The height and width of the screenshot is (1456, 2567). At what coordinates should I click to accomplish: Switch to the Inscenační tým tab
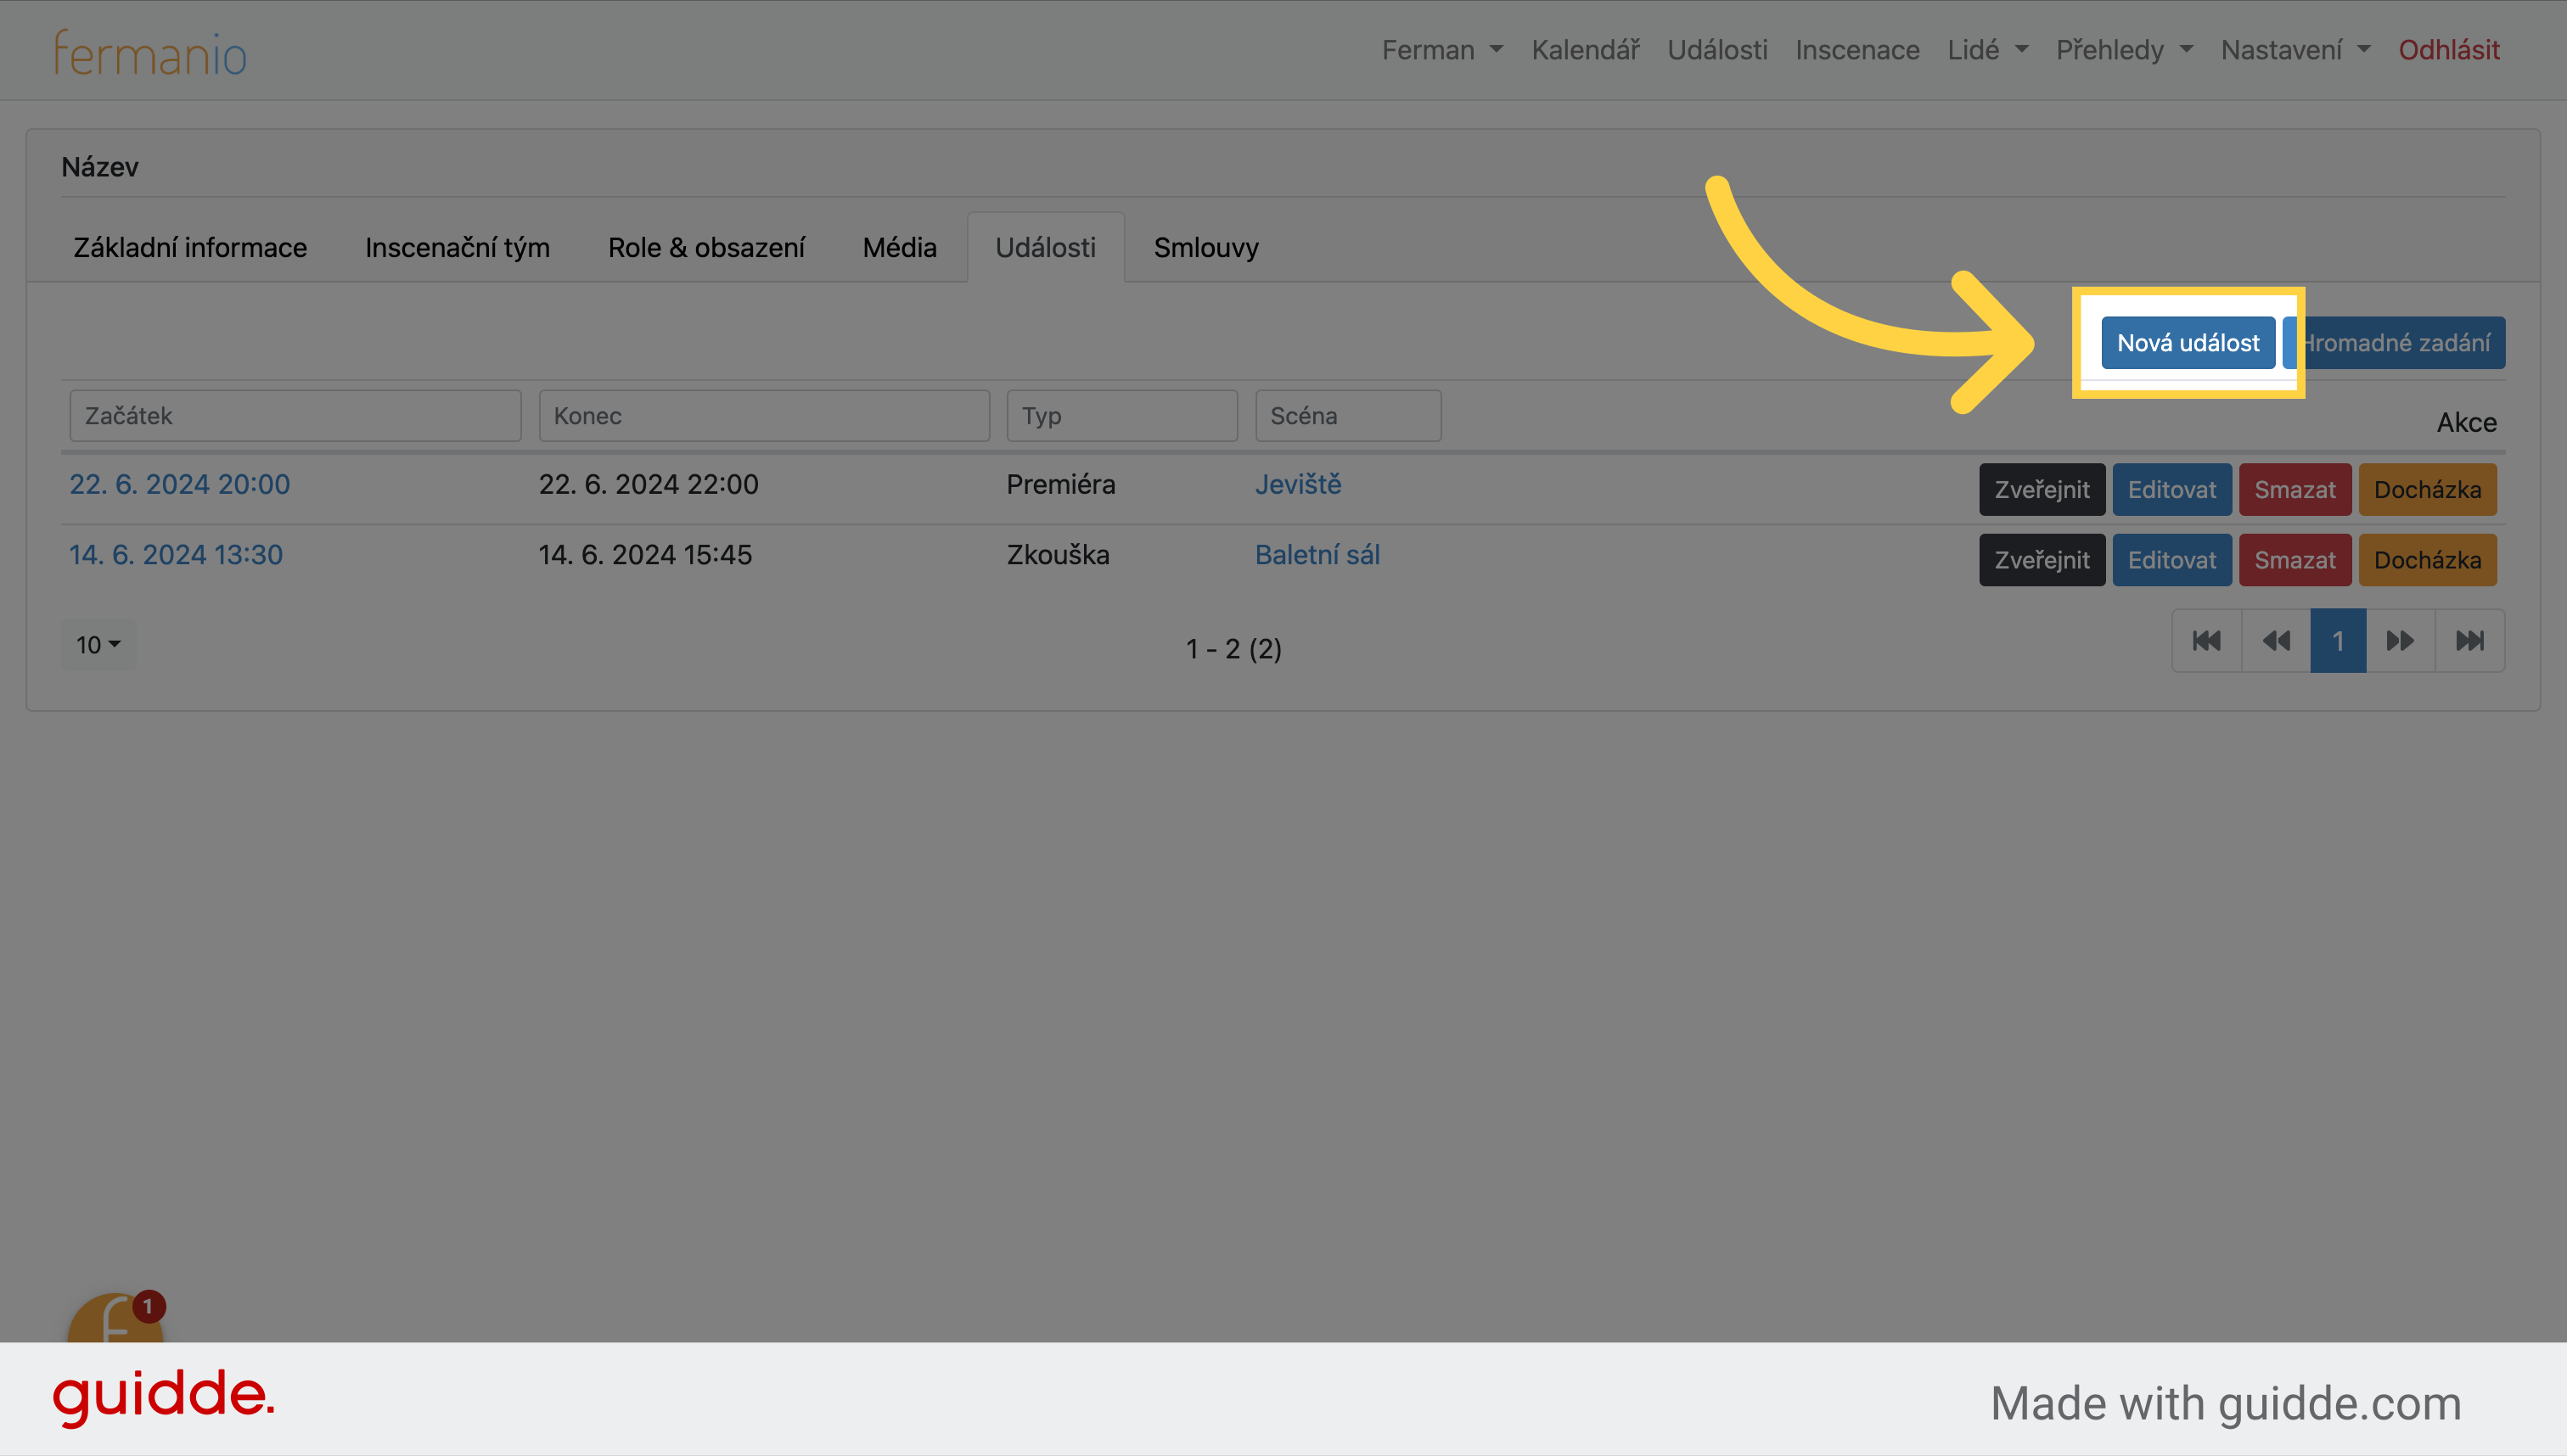tap(458, 248)
